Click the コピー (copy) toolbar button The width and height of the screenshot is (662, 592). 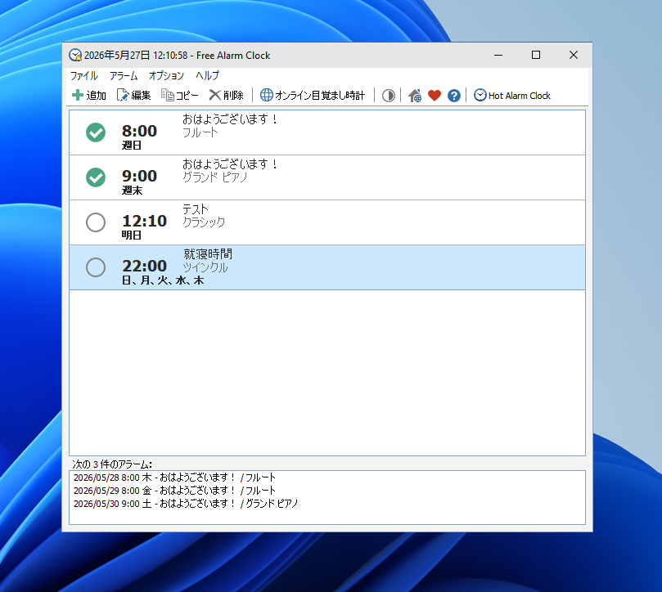pyautogui.click(x=179, y=96)
